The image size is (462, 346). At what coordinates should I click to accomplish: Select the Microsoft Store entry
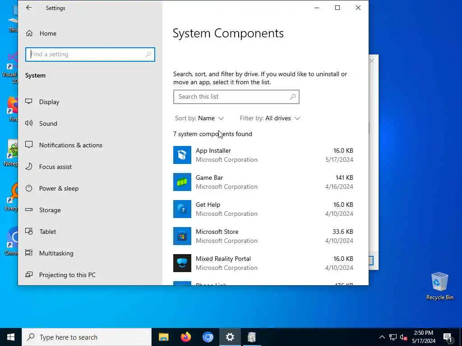point(263,236)
